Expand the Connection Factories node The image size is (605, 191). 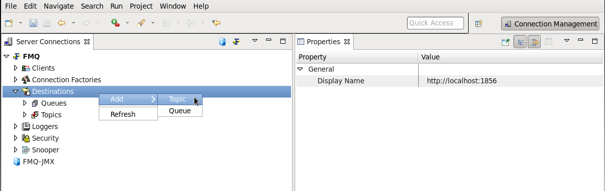(16, 80)
